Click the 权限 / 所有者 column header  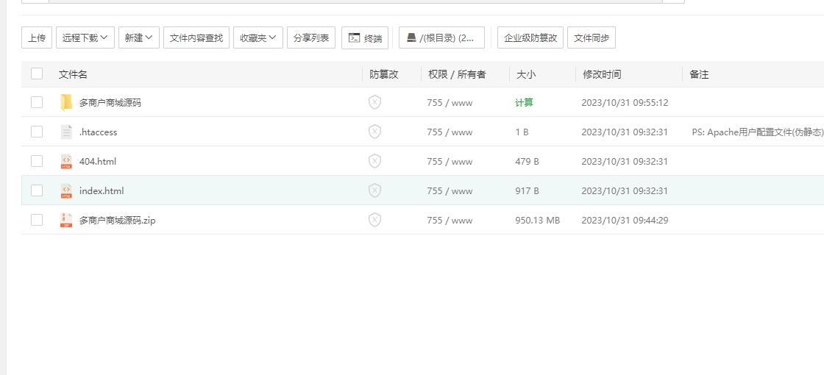(x=457, y=74)
